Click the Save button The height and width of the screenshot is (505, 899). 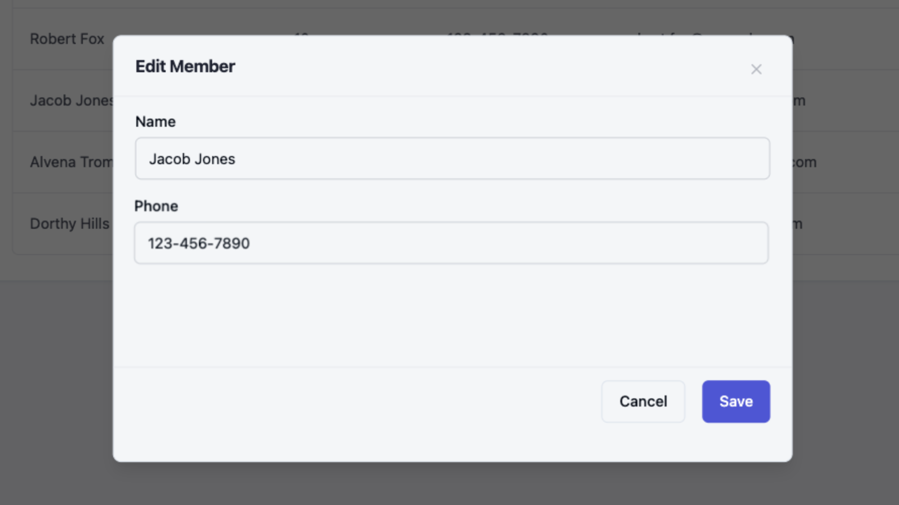click(x=735, y=401)
